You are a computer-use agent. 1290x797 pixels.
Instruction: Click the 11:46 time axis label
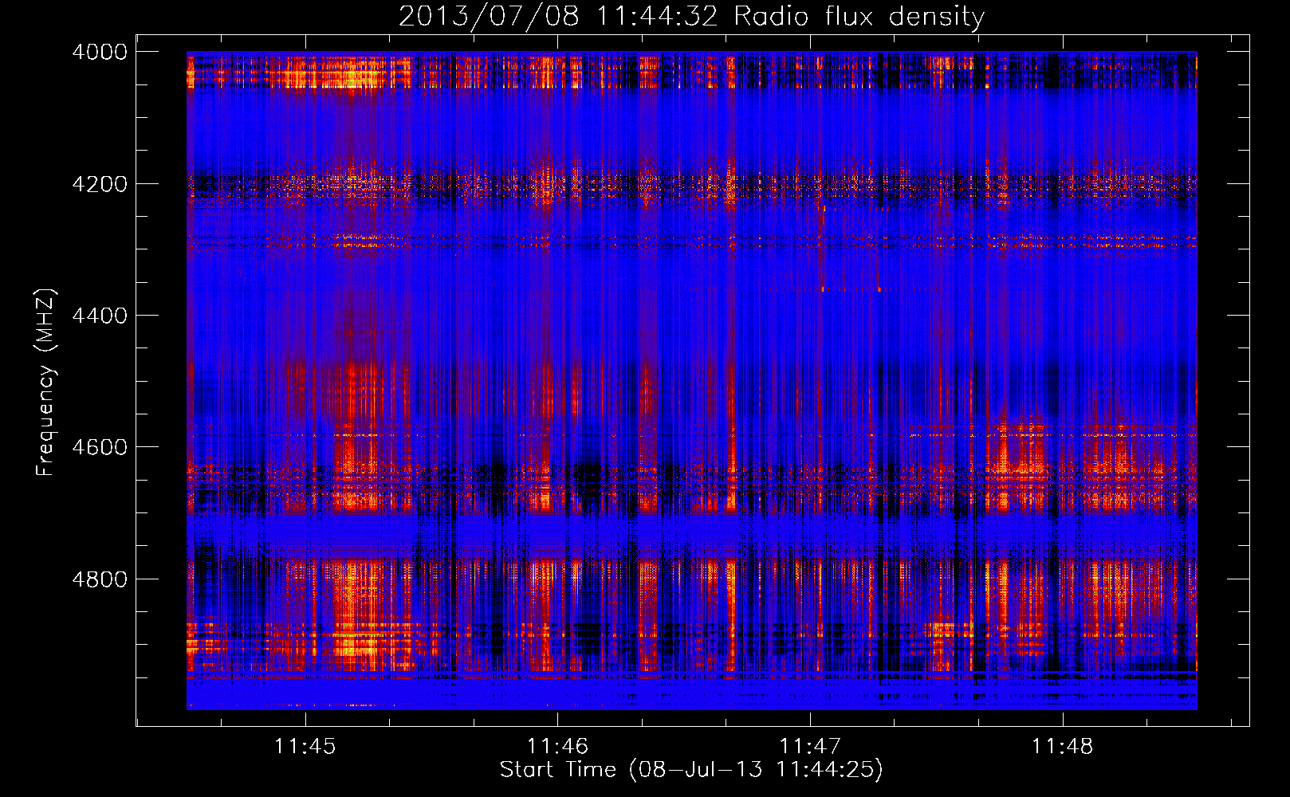click(557, 746)
